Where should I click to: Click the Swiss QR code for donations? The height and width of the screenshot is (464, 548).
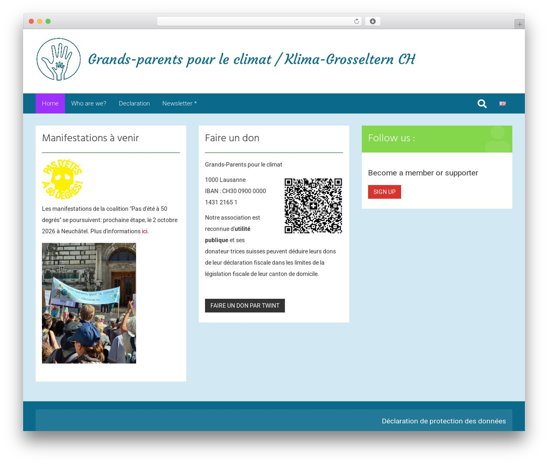point(313,205)
